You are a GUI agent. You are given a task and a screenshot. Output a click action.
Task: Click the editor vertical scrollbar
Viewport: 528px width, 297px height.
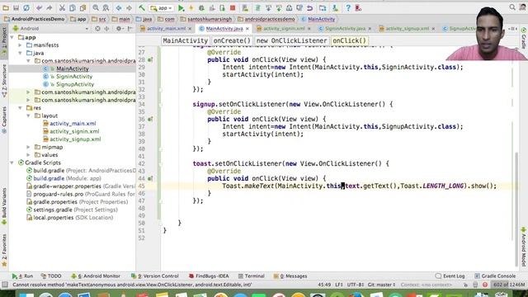pyautogui.click(x=516, y=209)
